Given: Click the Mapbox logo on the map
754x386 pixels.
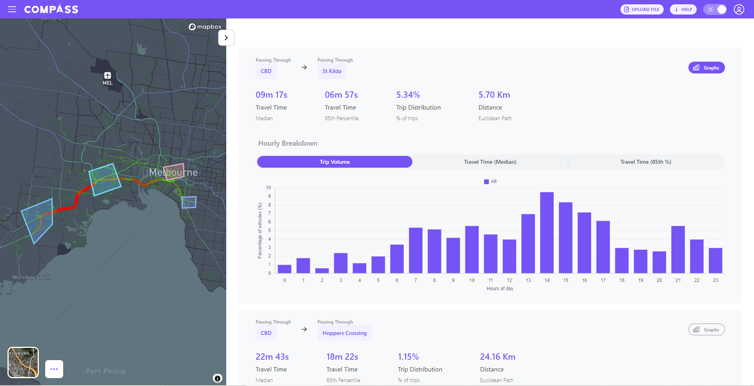Looking at the screenshot, I should (x=205, y=27).
